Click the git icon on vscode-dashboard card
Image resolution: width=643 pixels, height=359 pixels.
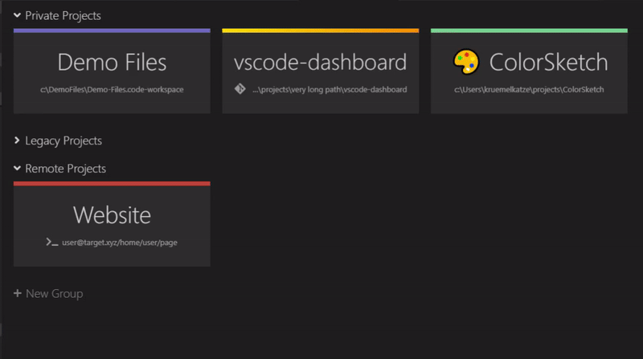[239, 89]
